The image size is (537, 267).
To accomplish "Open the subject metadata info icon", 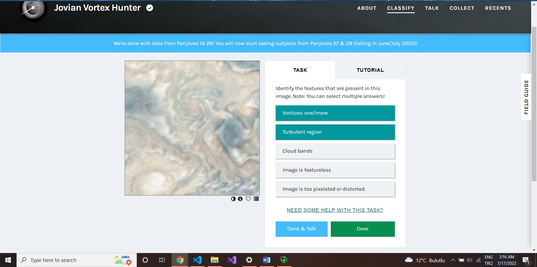I will click(240, 199).
